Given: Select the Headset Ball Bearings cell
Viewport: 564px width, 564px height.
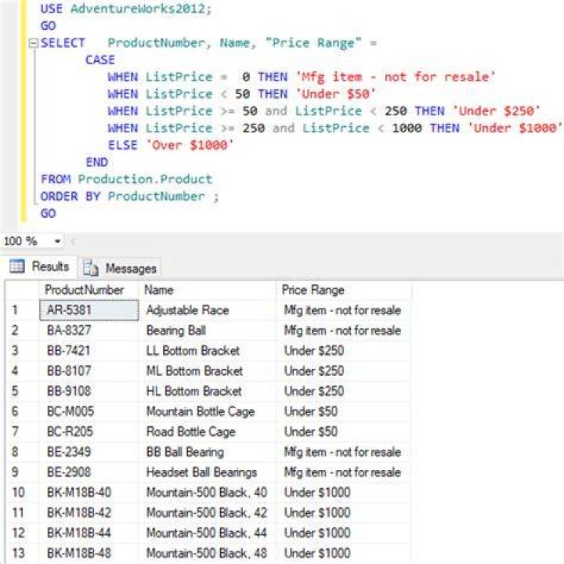Looking at the screenshot, I should tap(207, 472).
